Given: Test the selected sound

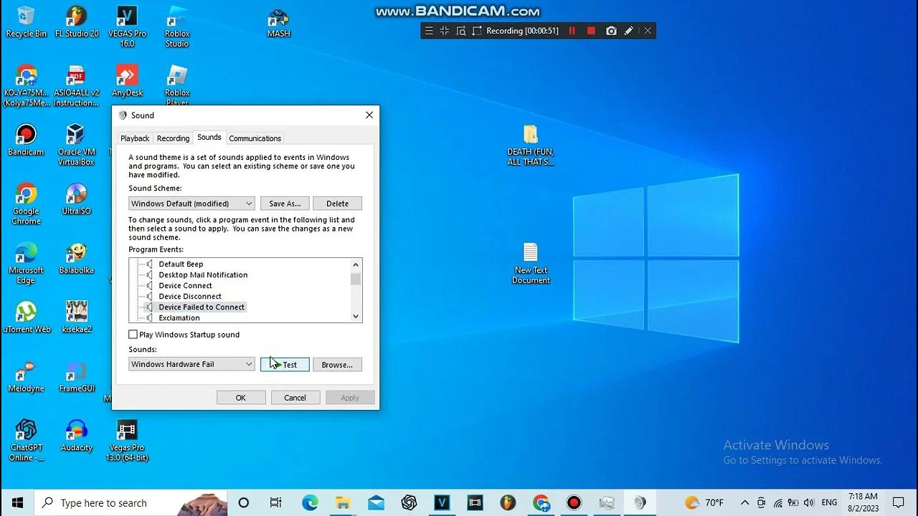Looking at the screenshot, I should click(x=285, y=364).
